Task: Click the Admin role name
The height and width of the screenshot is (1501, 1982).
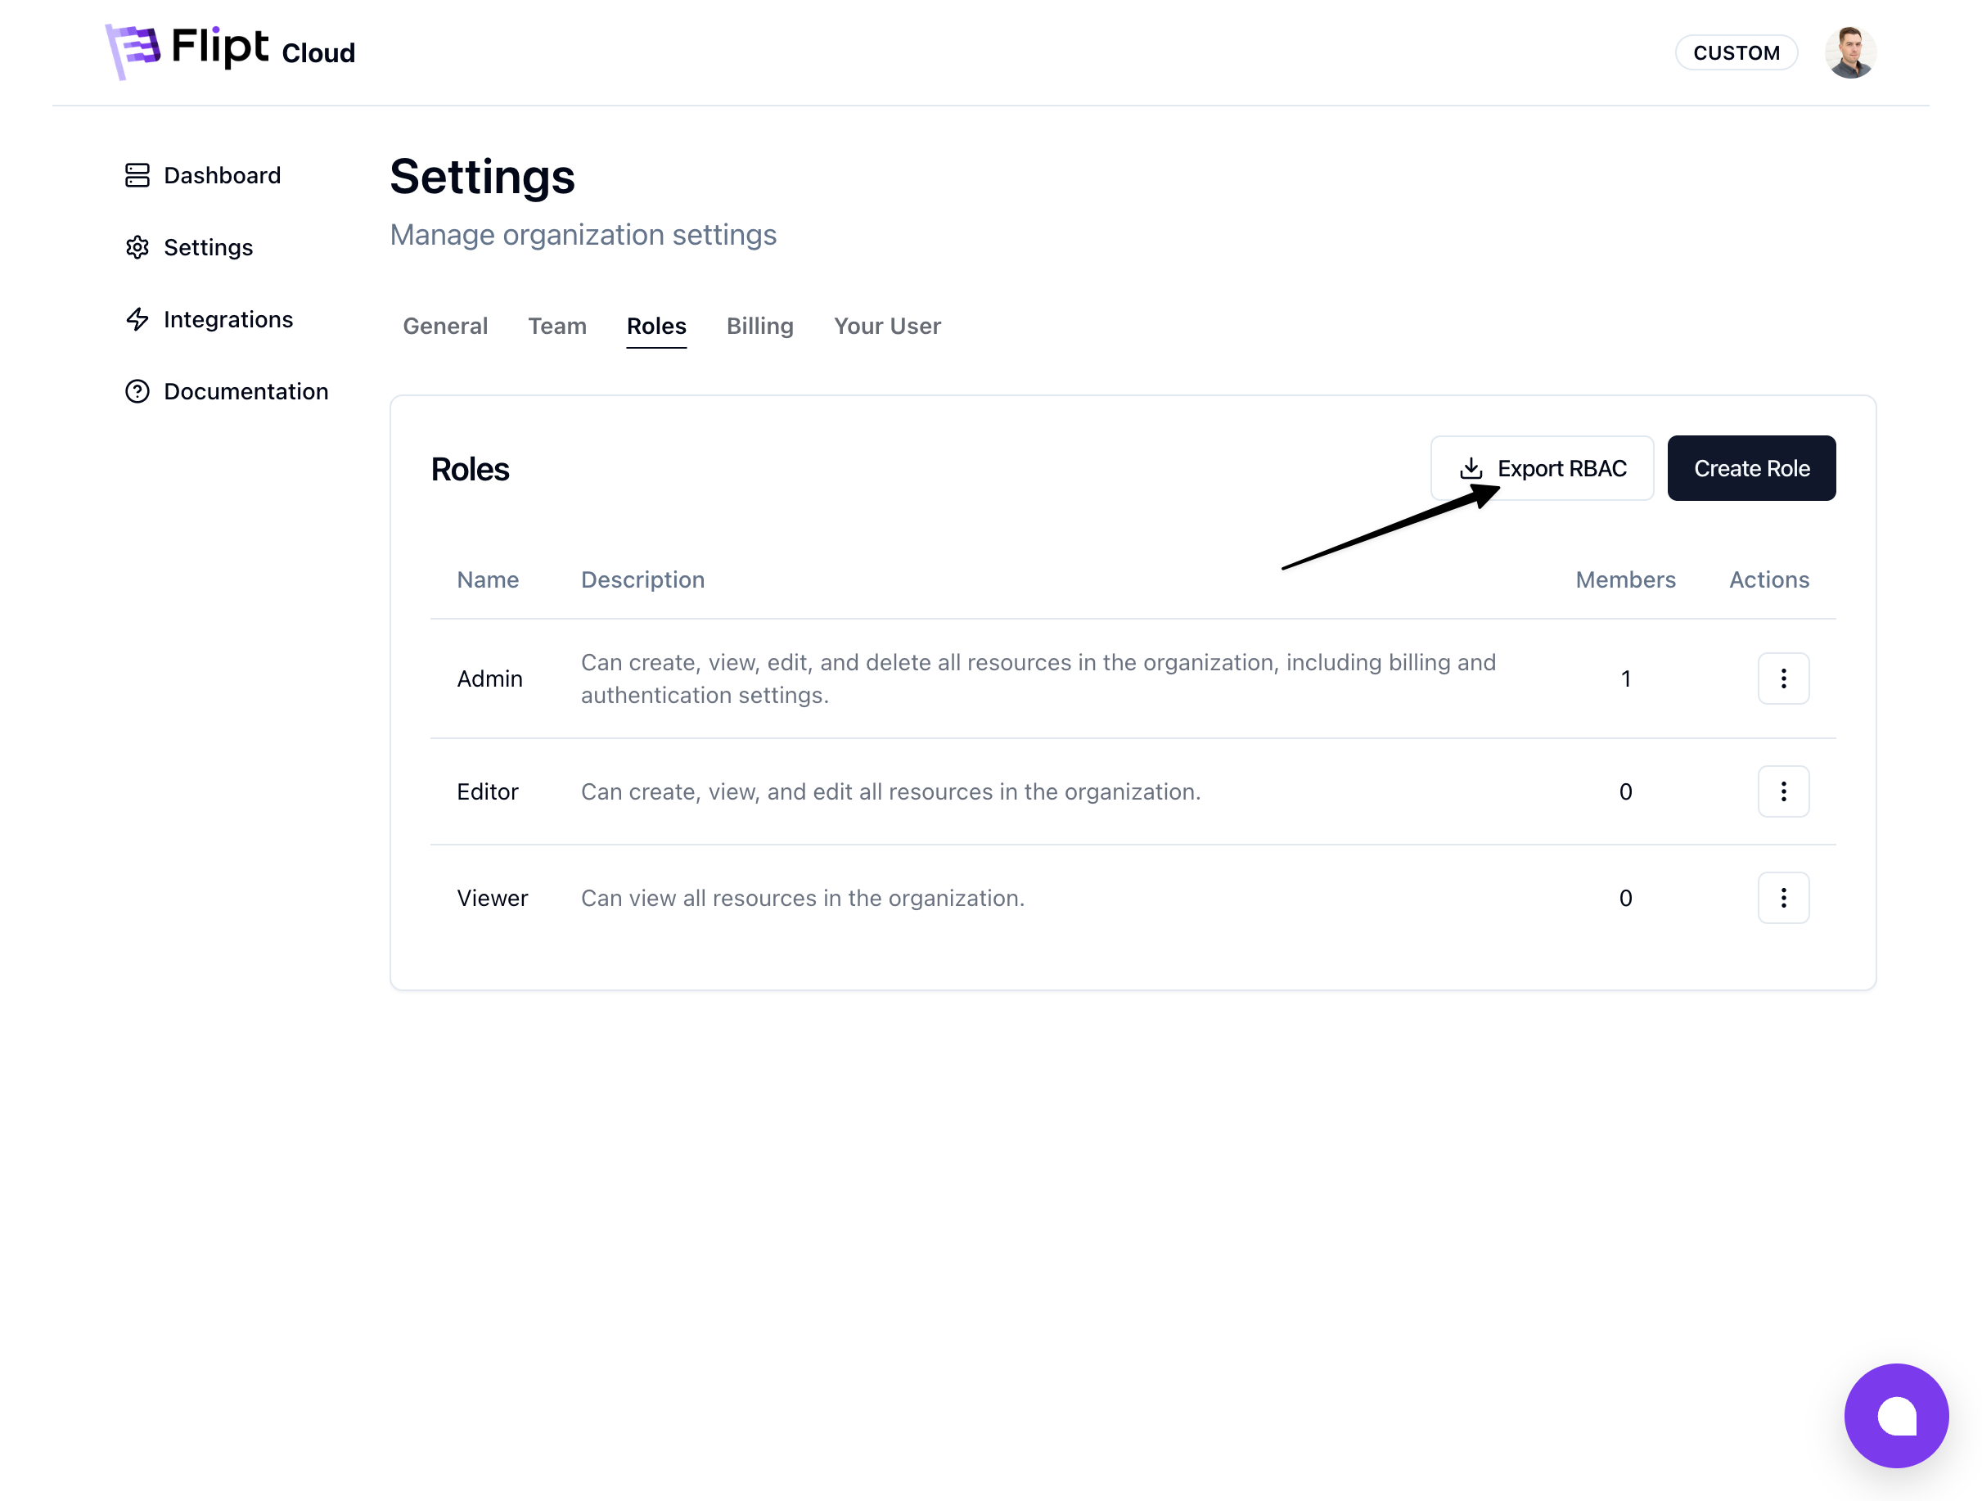Action: (x=489, y=678)
